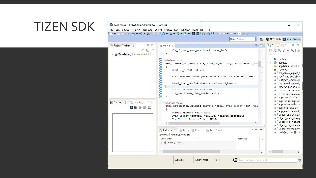Click the Search or type a command field
The height and width of the screenshot is (178, 316).
pos(267,160)
